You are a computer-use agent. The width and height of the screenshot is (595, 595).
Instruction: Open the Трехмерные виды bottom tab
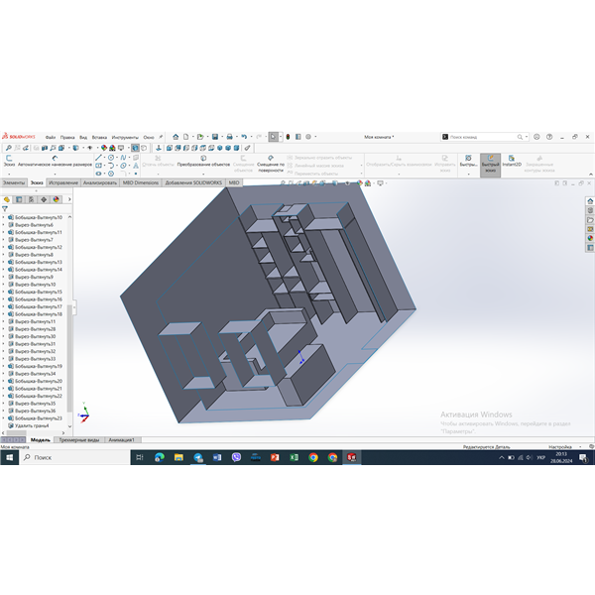[79, 439]
